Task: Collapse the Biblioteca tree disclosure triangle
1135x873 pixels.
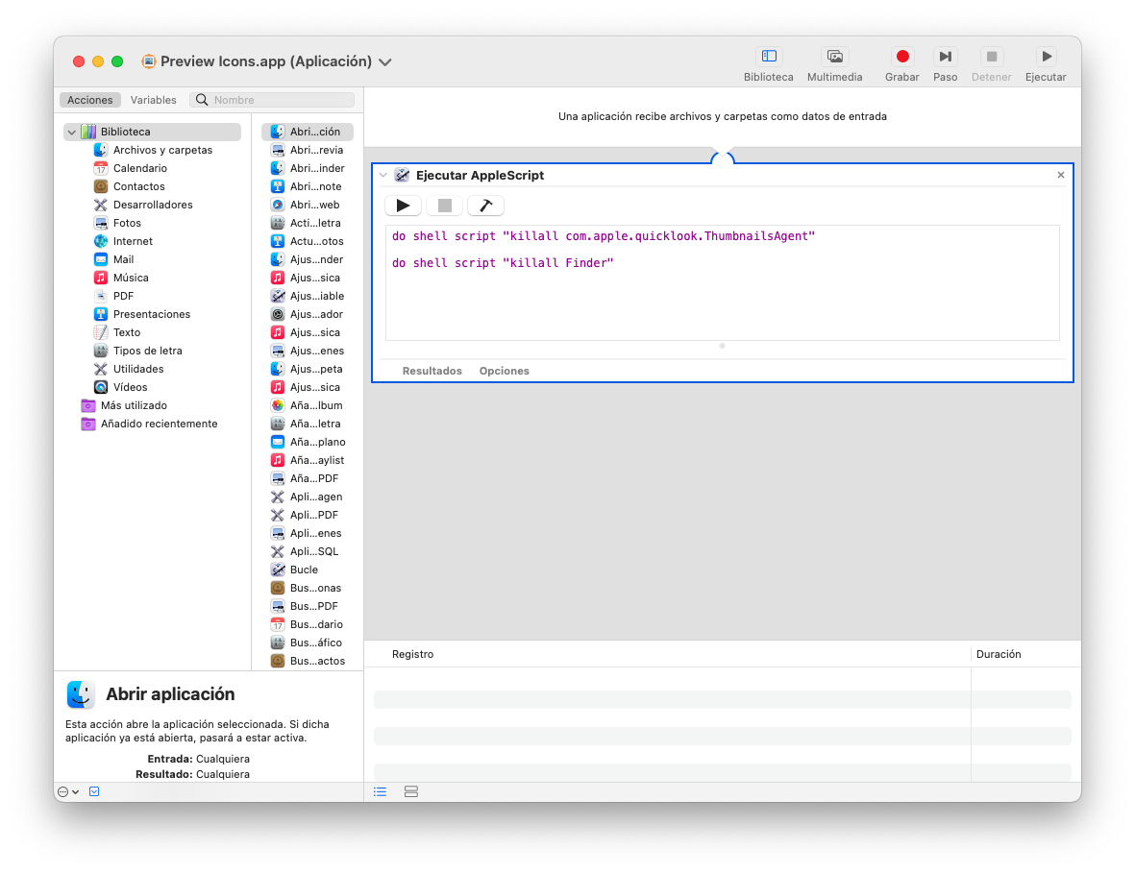Action: coord(72,132)
